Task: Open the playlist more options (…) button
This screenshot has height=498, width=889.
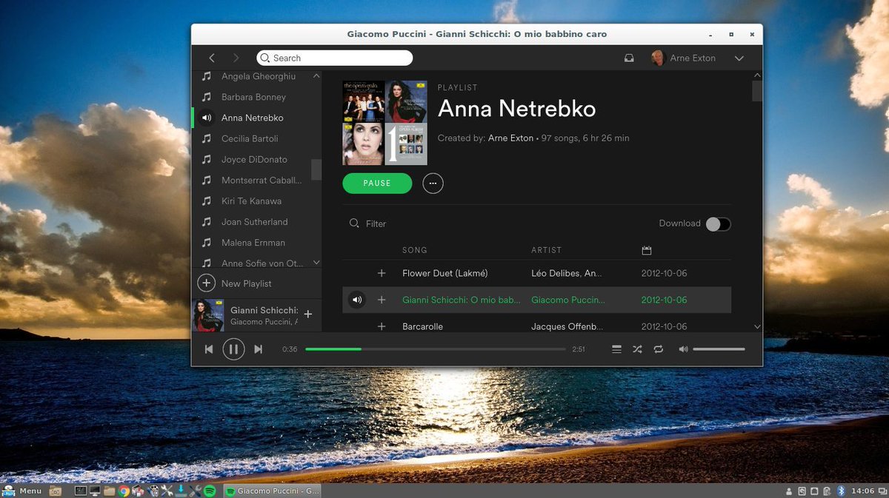Action: point(433,183)
